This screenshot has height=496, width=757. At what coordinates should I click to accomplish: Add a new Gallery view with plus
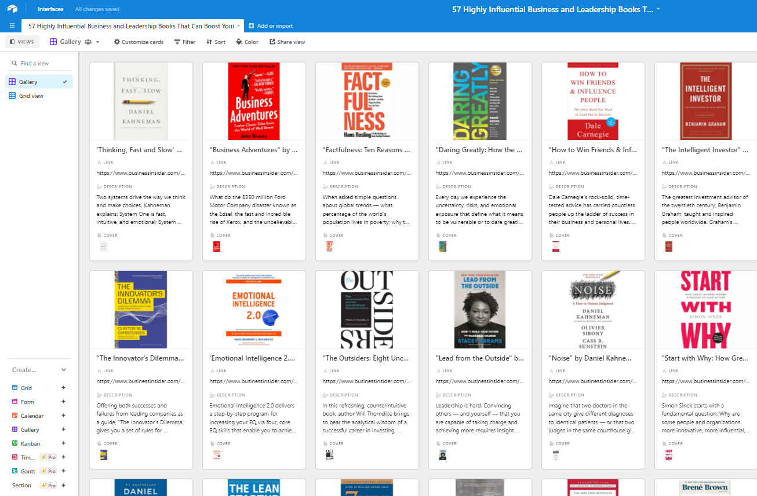(x=64, y=429)
